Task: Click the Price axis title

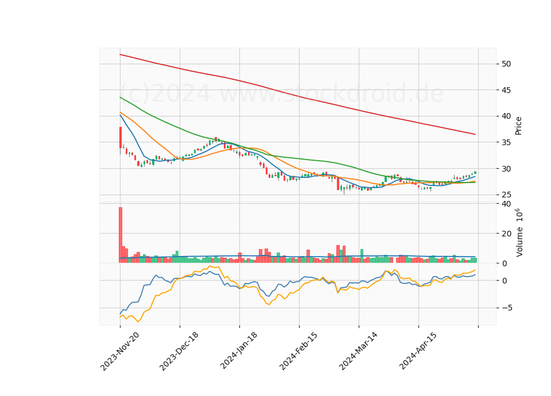Action: click(x=518, y=126)
